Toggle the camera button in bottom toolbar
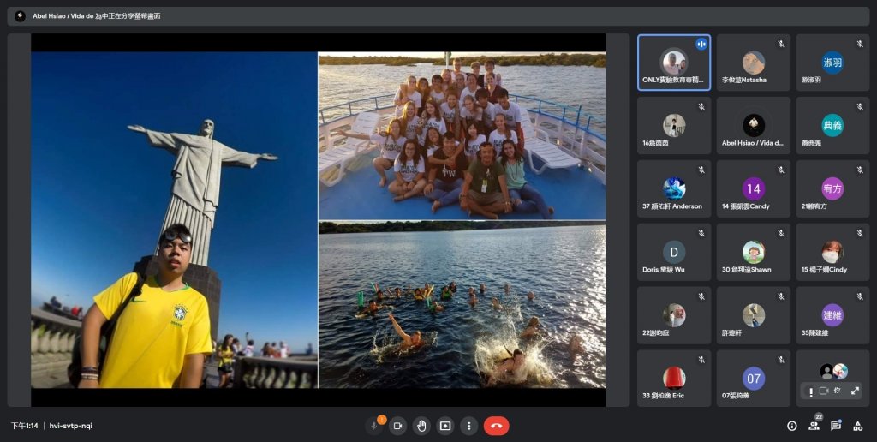This screenshot has height=442, width=877. point(397,427)
